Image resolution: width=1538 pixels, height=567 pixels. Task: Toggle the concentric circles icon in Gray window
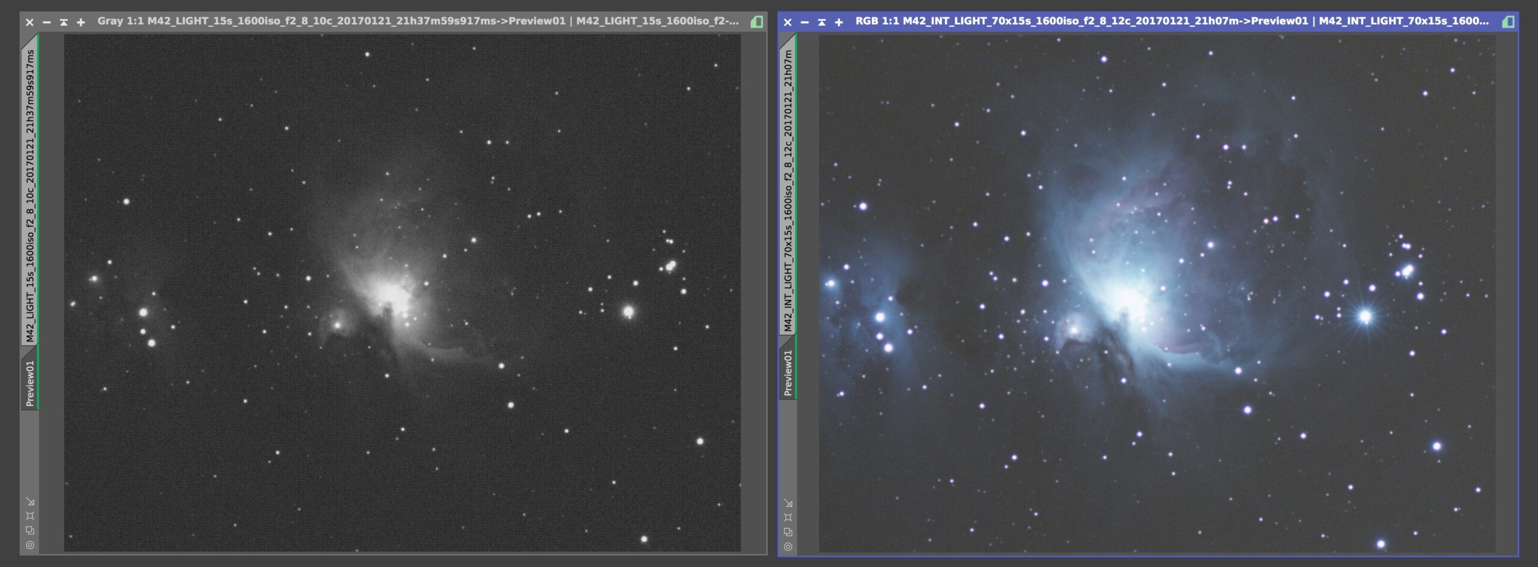pos(30,545)
